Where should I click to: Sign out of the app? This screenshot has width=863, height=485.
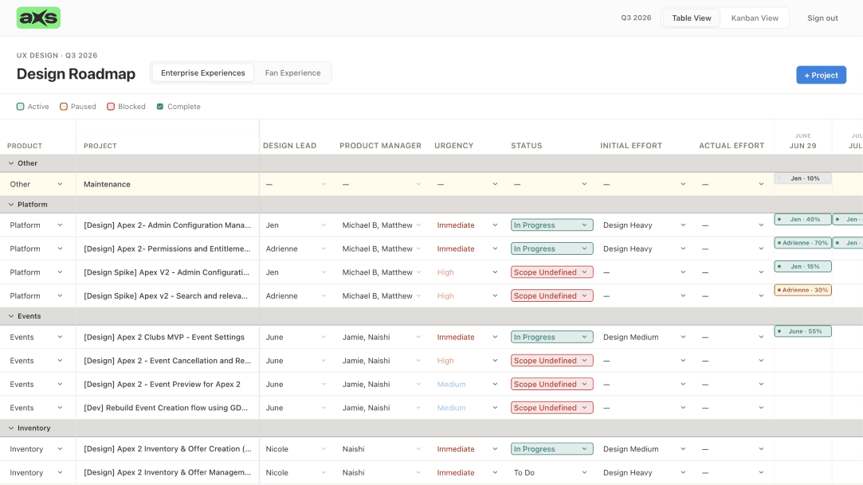(822, 18)
